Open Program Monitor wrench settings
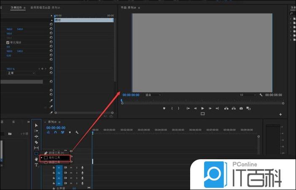This screenshot has height=190, width=296. [x=261, y=95]
